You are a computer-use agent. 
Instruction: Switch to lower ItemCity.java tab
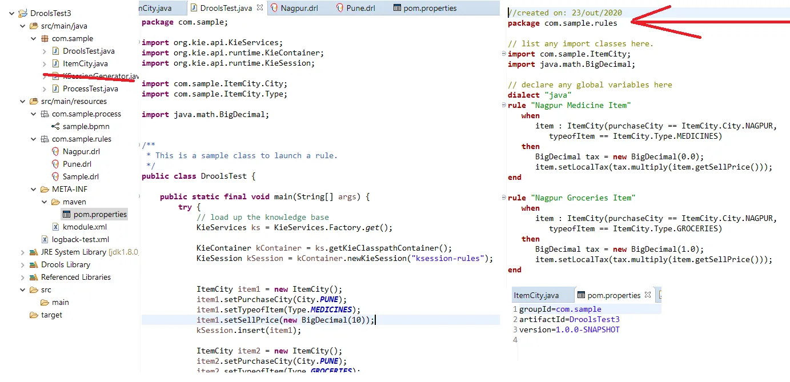pos(536,295)
